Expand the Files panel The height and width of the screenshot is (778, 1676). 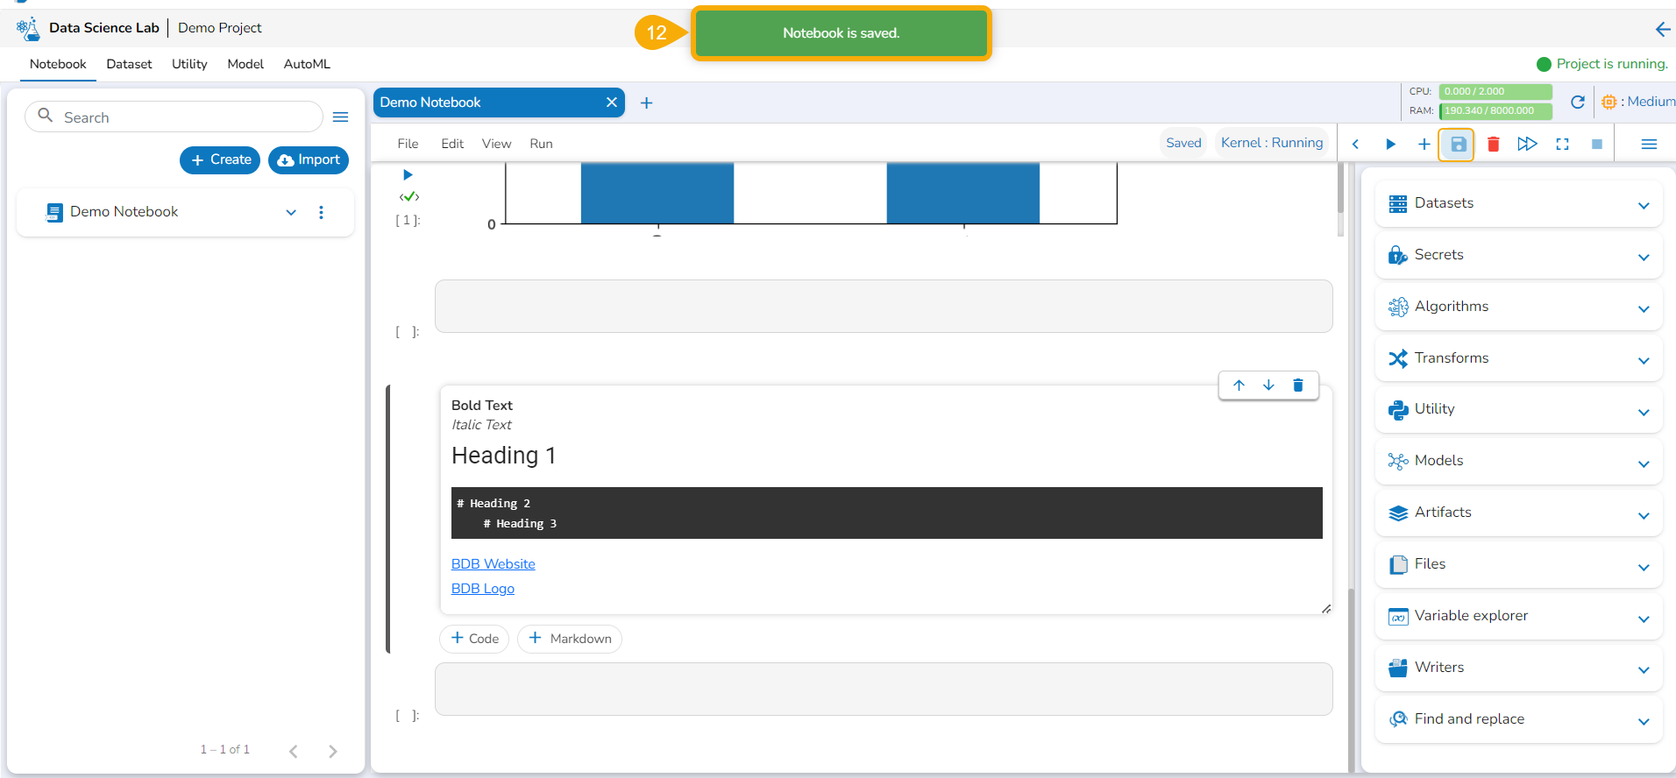point(1644,567)
